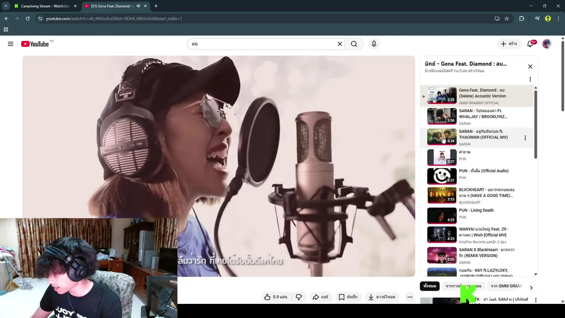This screenshot has height=318, width=565.
Task: Open the browser extensions puzzle icon
Action: (x=522, y=19)
